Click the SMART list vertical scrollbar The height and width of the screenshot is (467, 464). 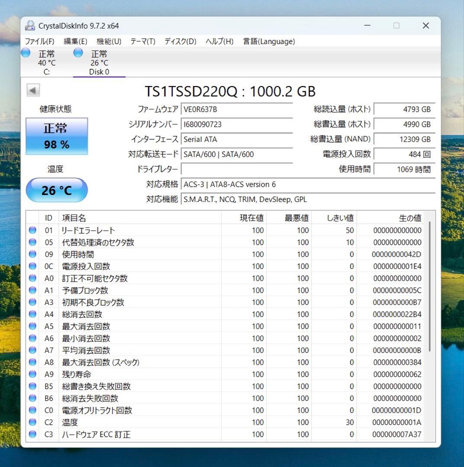tap(430, 286)
